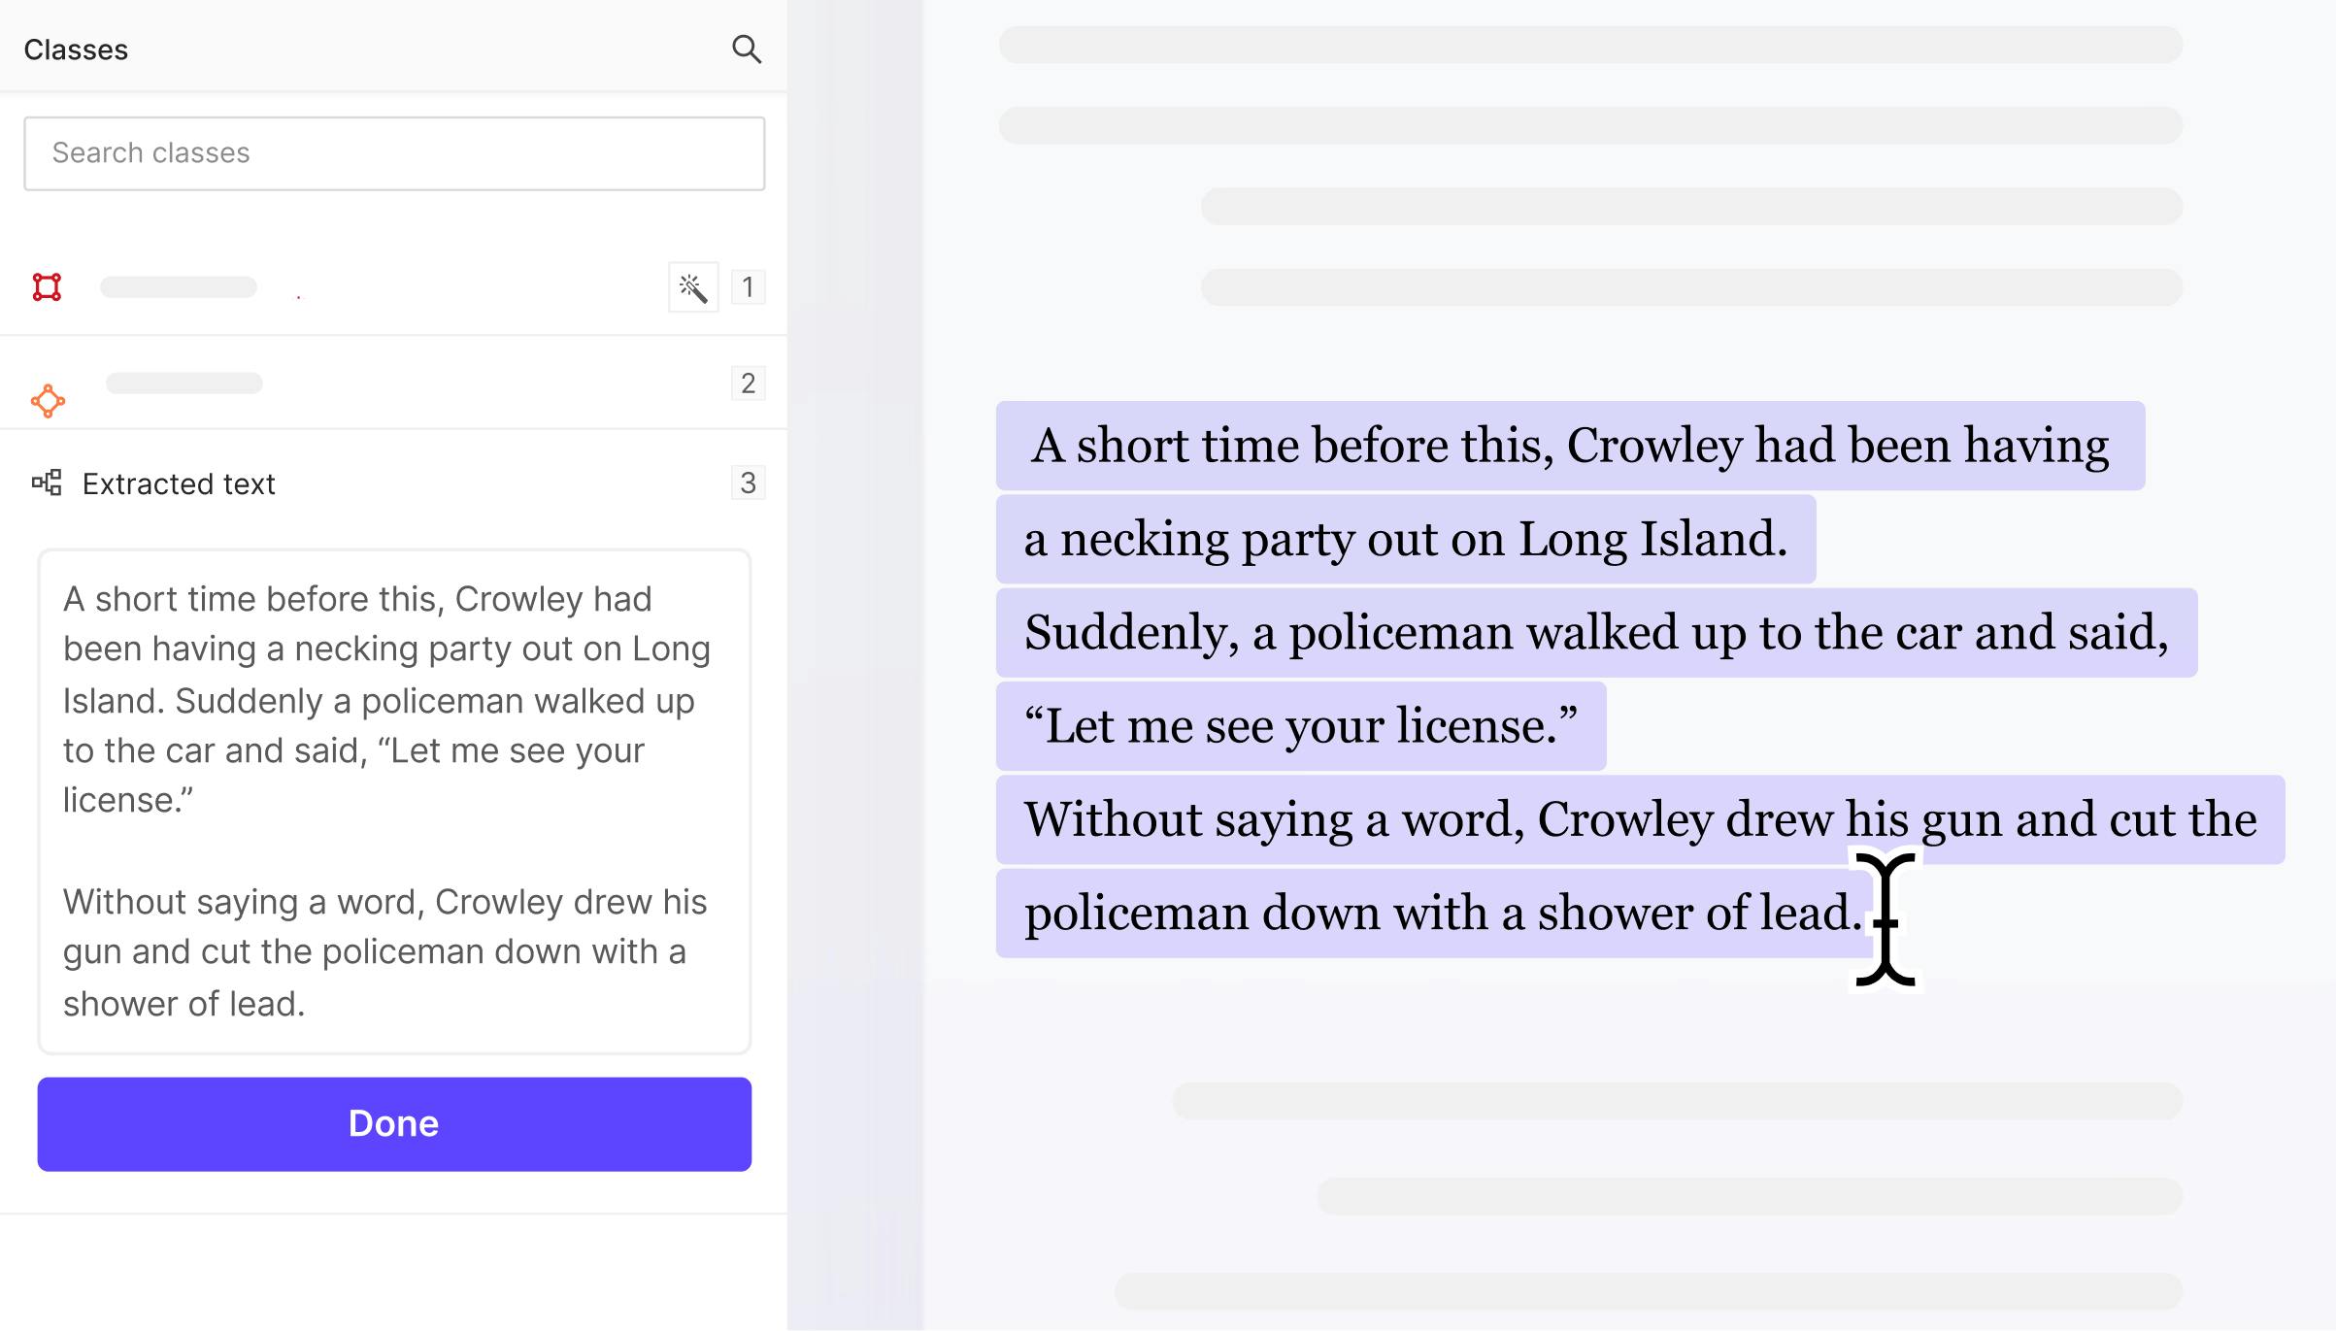Image resolution: width=2336 pixels, height=1331 pixels.
Task: Click the magic wand auto-annotate icon
Action: tap(693, 287)
